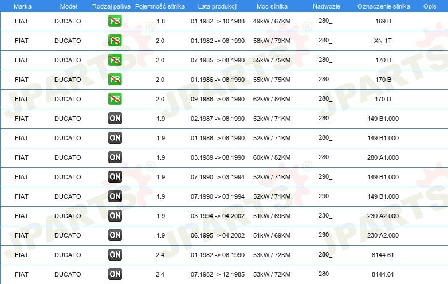
Task: Click the ON diesel icon in the 02.1987 -> 08.1990 row
Action: pyautogui.click(x=115, y=118)
